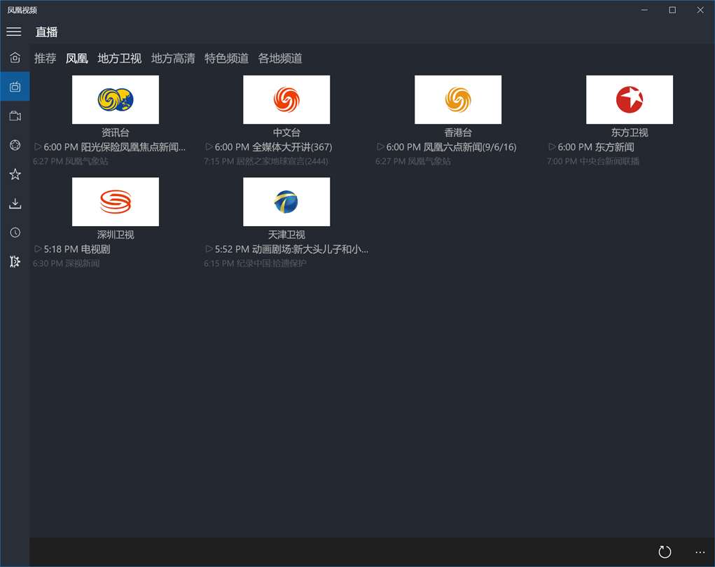
Task: Click the 直播 page title
Action: click(x=46, y=32)
